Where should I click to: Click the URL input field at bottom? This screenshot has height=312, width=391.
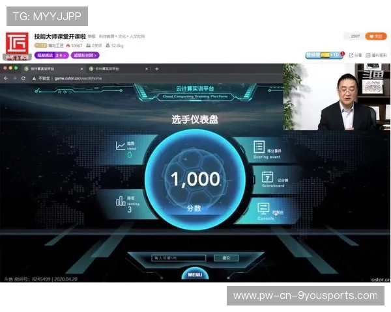tap(179, 258)
